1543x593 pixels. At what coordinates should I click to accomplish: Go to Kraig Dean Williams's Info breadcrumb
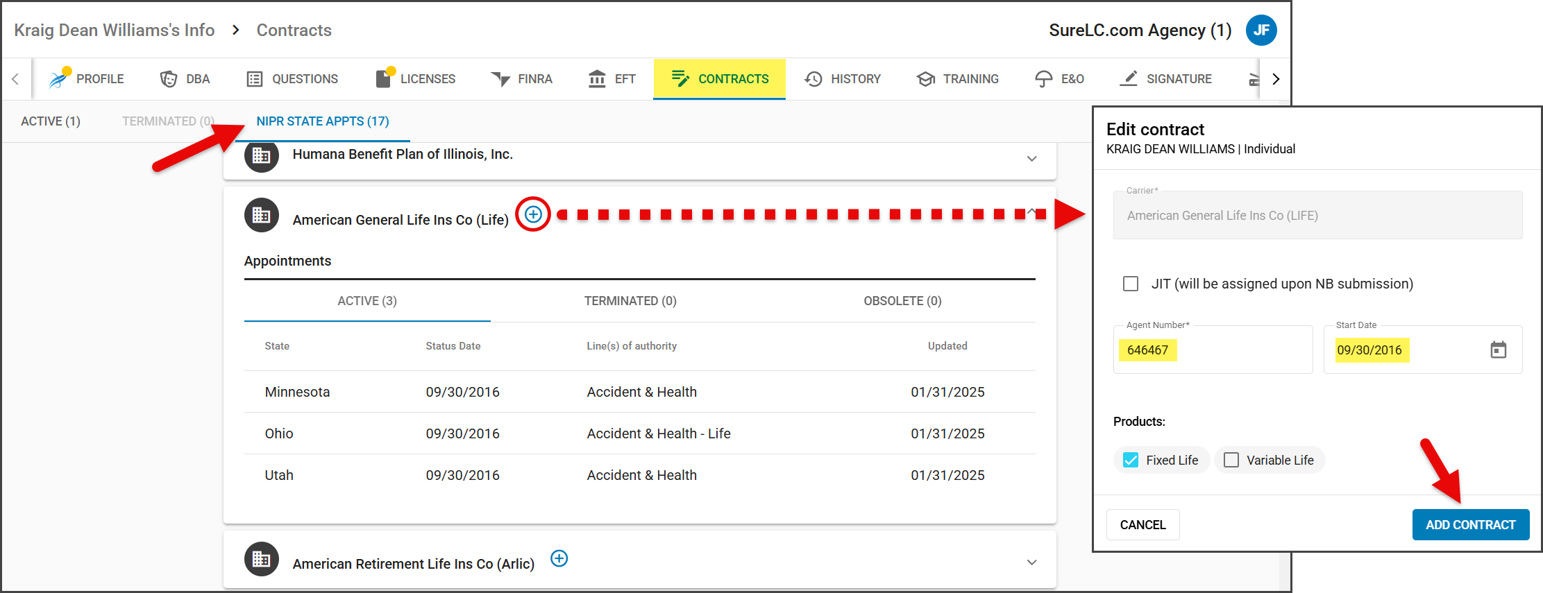tap(115, 30)
